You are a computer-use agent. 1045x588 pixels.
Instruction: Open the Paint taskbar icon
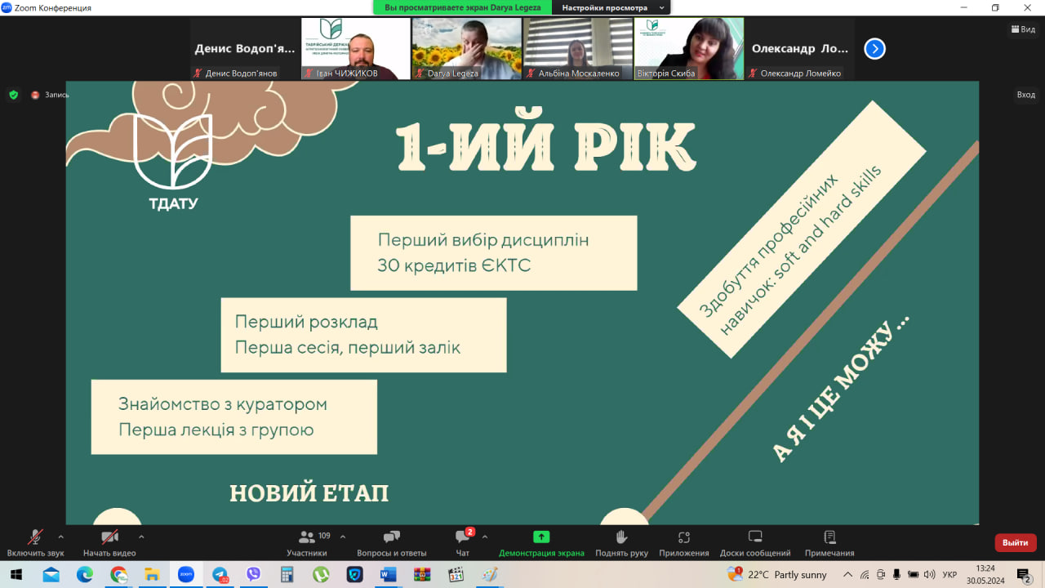point(489,575)
